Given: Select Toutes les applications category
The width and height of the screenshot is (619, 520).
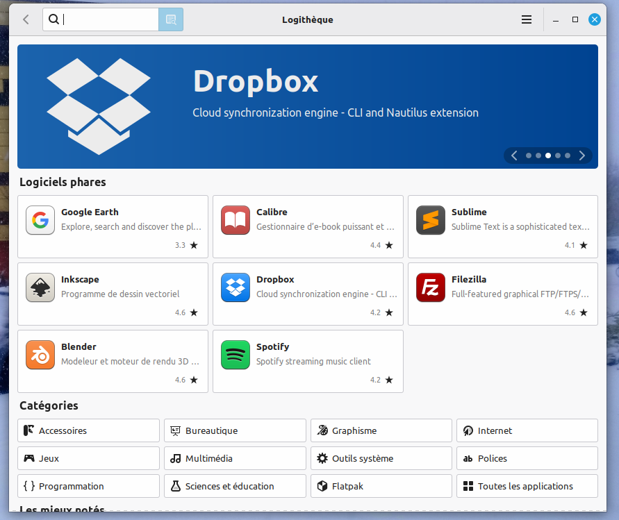Looking at the screenshot, I should [527, 486].
